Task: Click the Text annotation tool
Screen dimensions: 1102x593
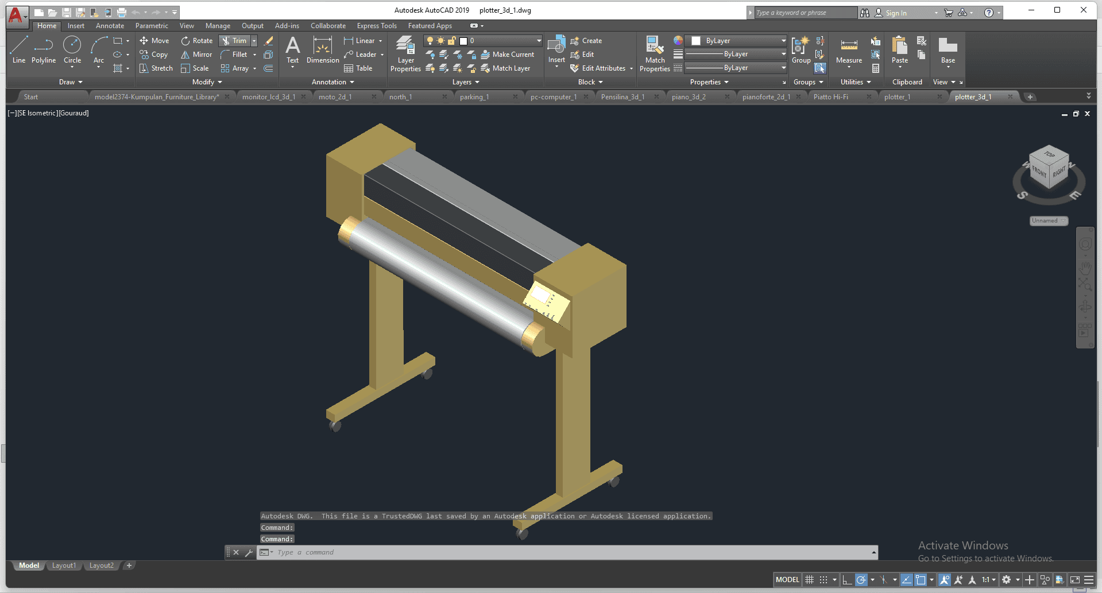Action: [292, 50]
